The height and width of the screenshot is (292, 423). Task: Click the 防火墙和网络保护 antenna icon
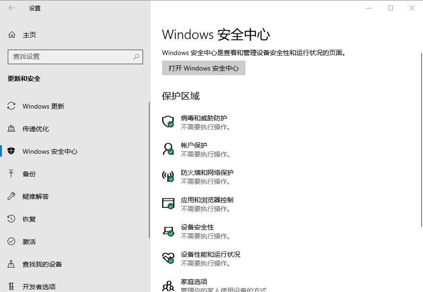[168, 176]
